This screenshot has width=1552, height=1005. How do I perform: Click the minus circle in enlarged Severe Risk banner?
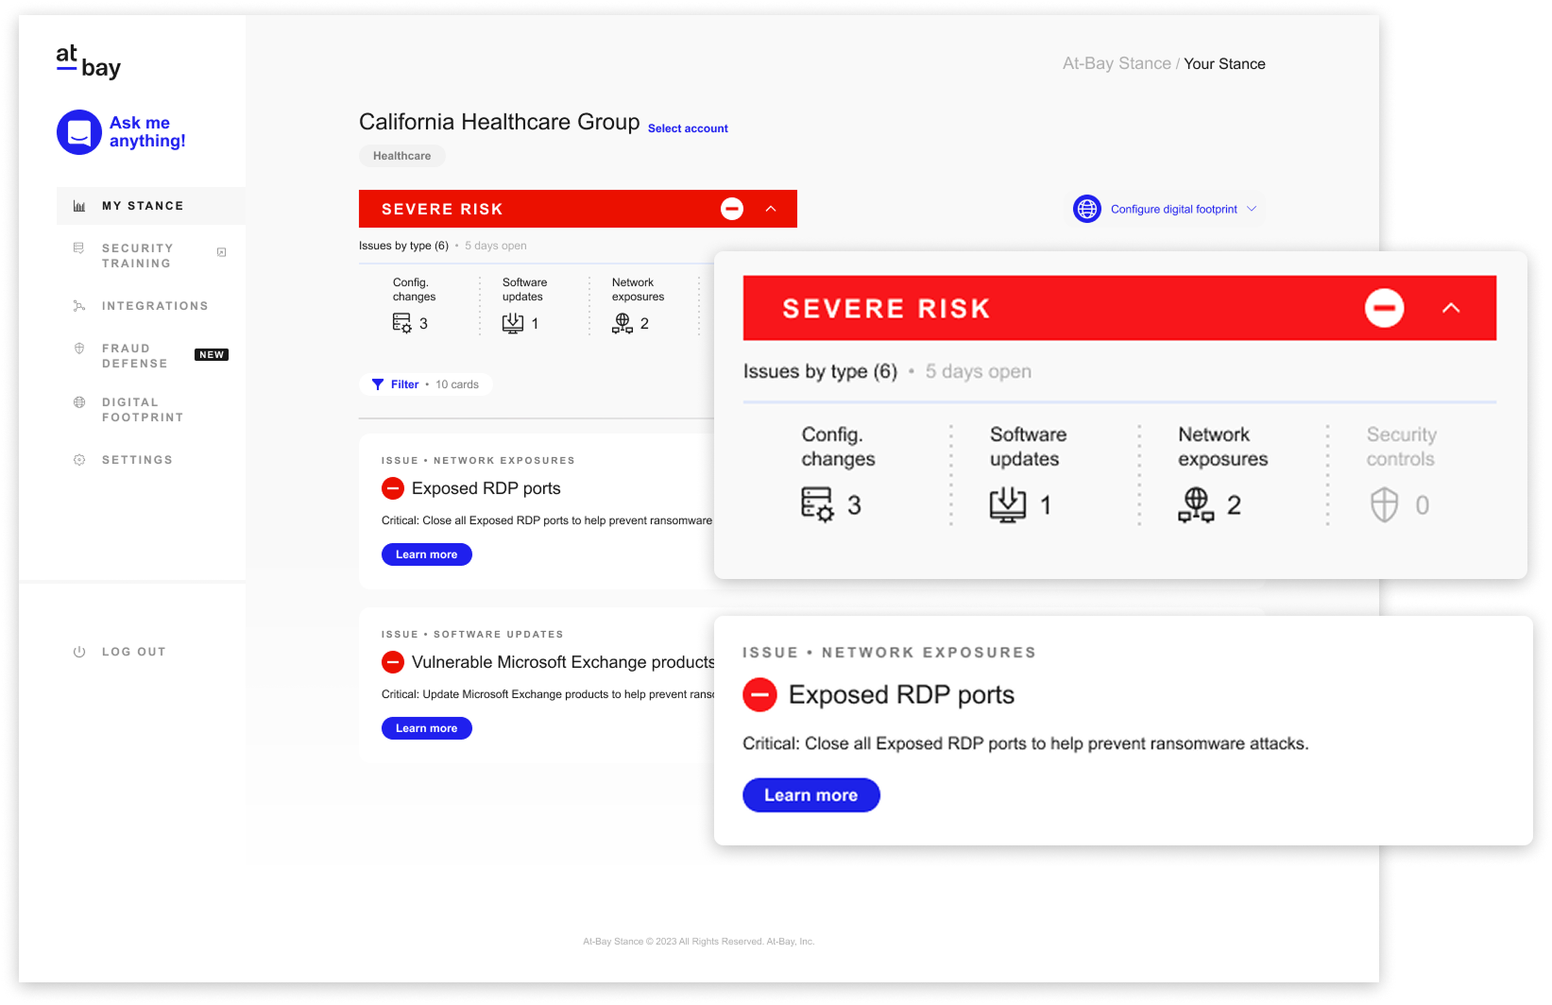(1385, 308)
